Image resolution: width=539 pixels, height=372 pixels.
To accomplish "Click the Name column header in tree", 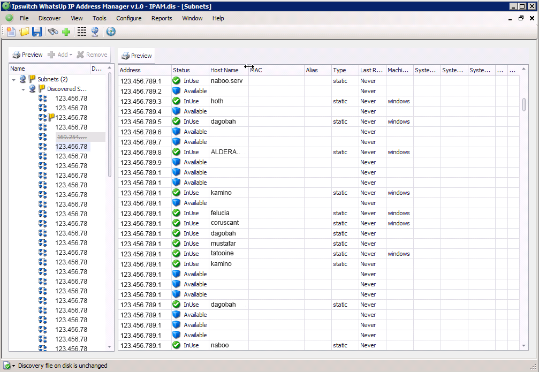I will click(x=49, y=69).
